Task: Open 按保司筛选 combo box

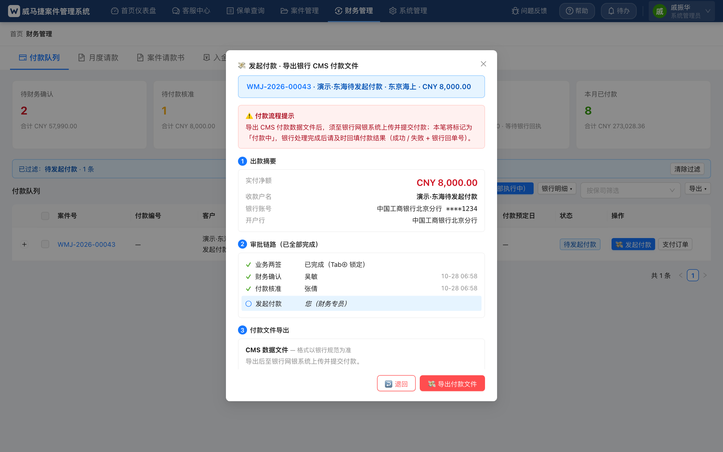Action: click(x=630, y=190)
